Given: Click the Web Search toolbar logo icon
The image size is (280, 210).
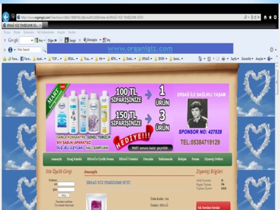Looking at the screenshot, I should (x=10, y=50).
